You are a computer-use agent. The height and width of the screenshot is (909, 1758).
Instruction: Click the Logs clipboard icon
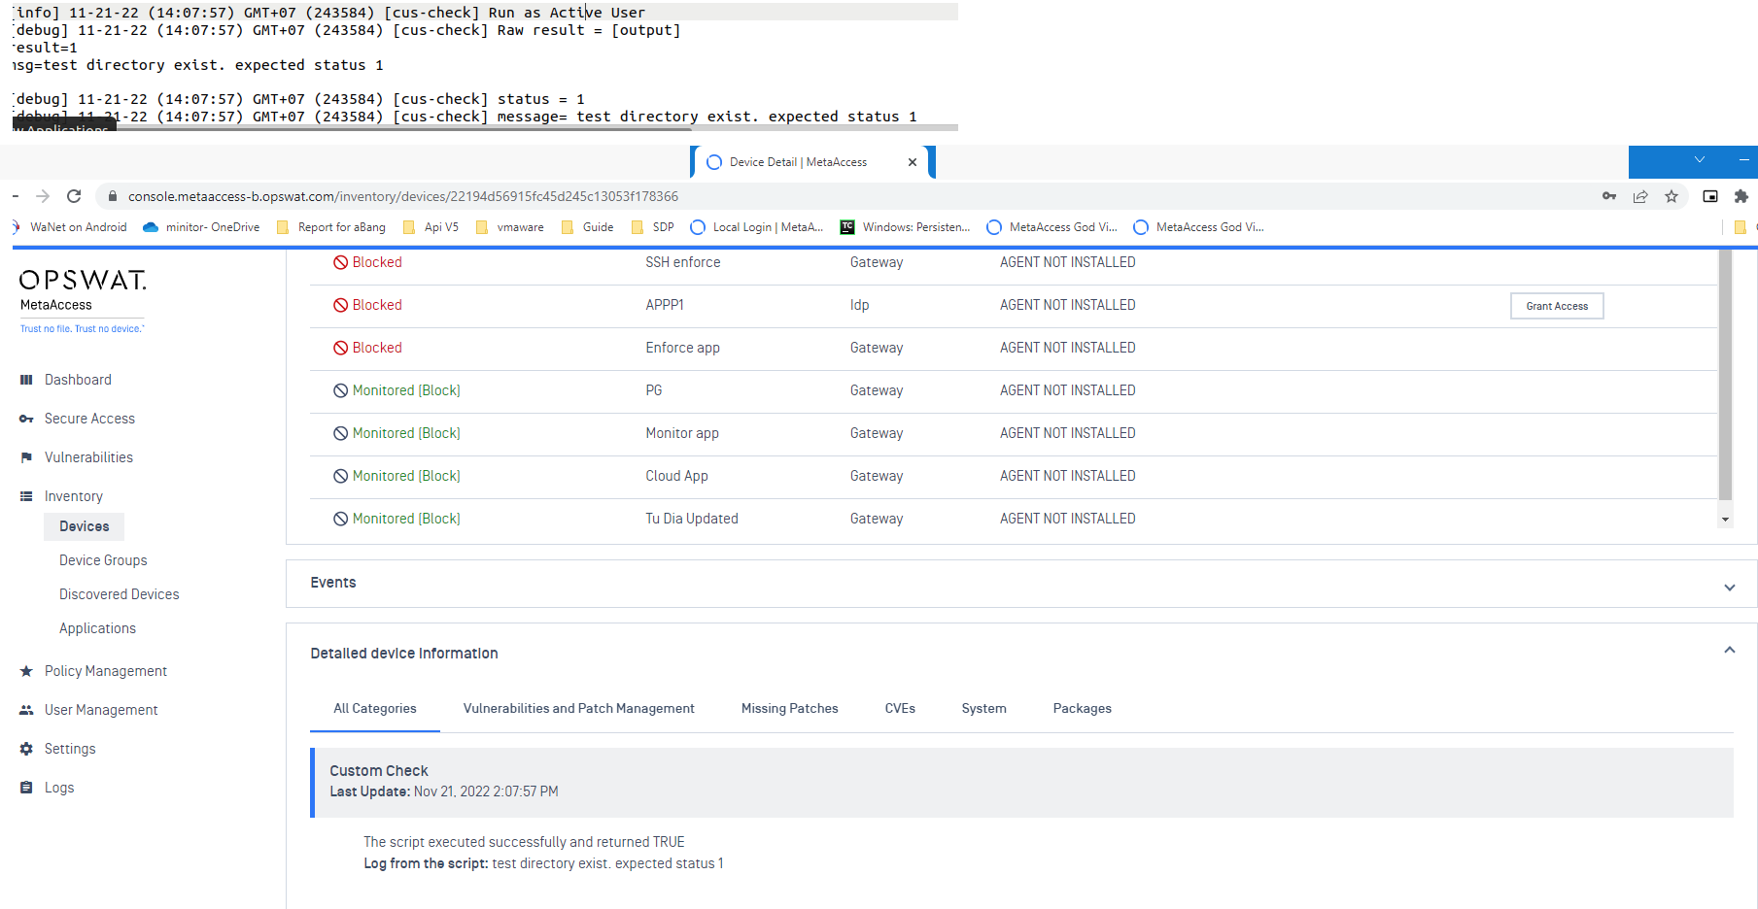click(26, 788)
